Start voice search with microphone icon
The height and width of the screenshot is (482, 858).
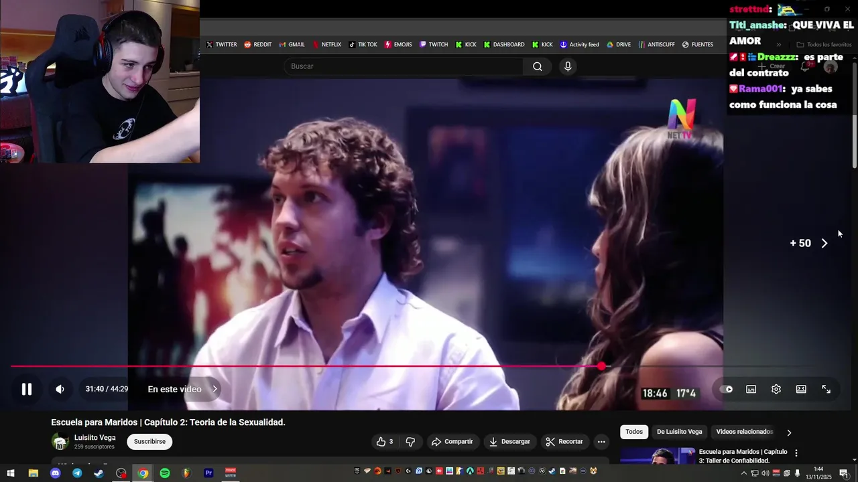coord(568,66)
